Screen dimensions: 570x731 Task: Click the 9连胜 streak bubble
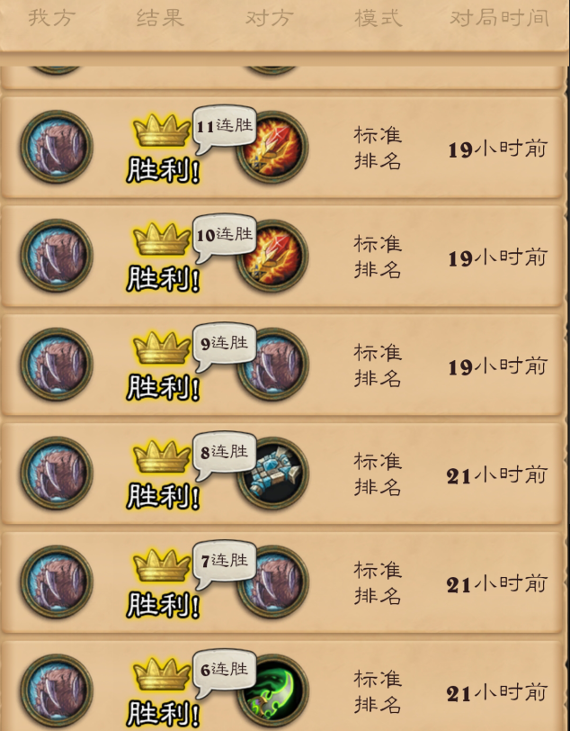[224, 346]
